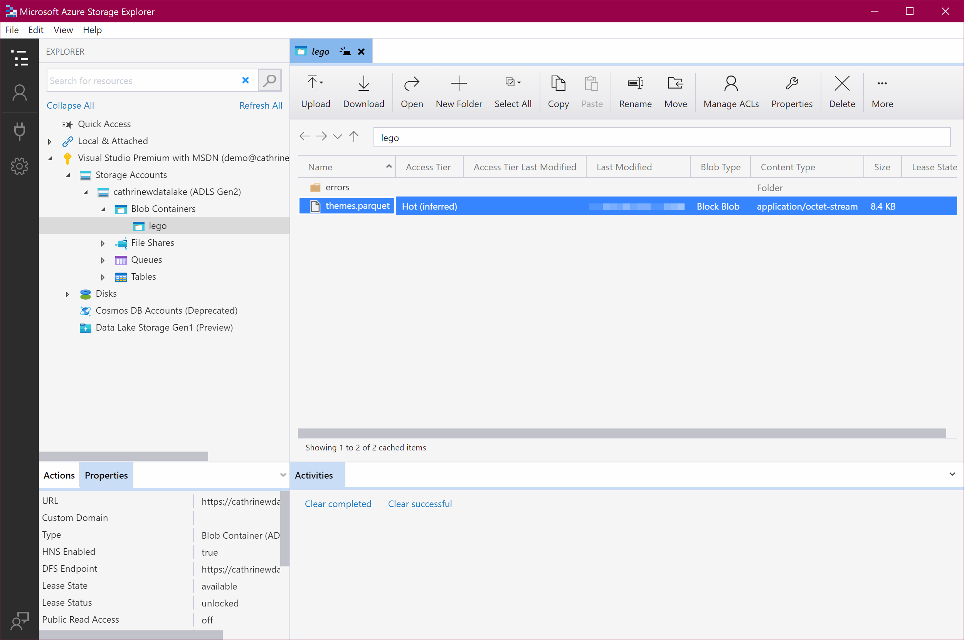The height and width of the screenshot is (640, 964).
Task: Expand the Disks tree node
Action: [x=67, y=294]
